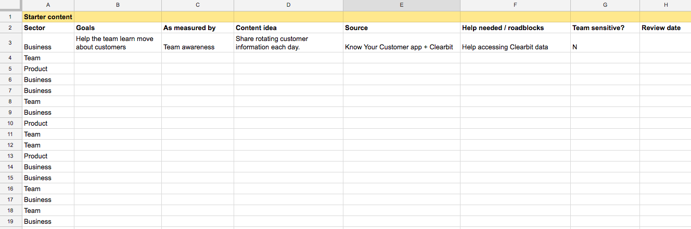
Task: Click the Help accessing Clearbit data cell
Action: [515, 43]
